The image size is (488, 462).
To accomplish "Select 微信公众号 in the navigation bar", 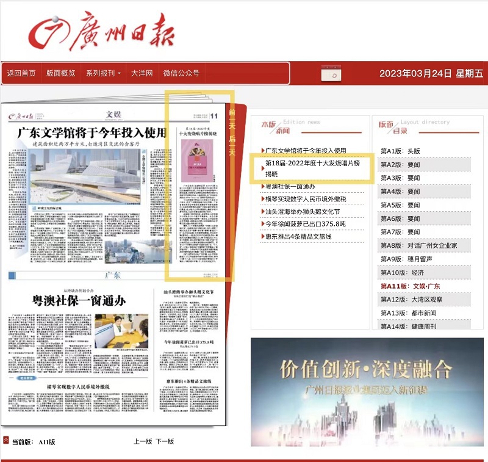I will (x=181, y=73).
